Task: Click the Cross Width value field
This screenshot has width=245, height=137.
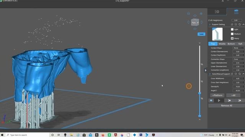Action: [238, 79]
